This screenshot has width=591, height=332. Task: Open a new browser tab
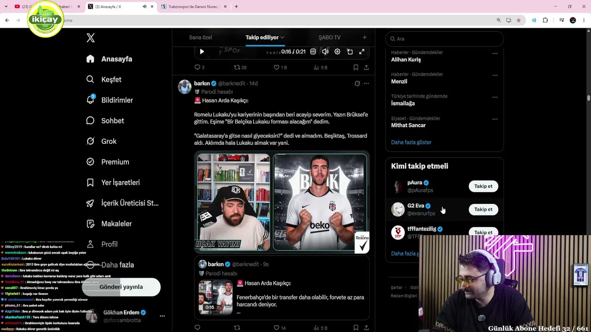click(236, 6)
